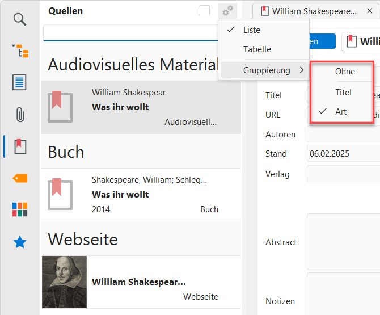The width and height of the screenshot is (380, 315).
Task: Toggle the checkbox beside the Quellen header
Action: click(204, 11)
